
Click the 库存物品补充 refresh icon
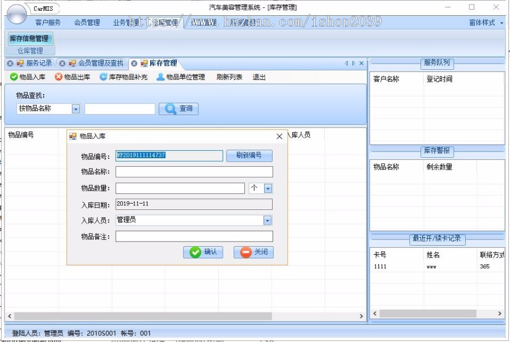pos(103,77)
